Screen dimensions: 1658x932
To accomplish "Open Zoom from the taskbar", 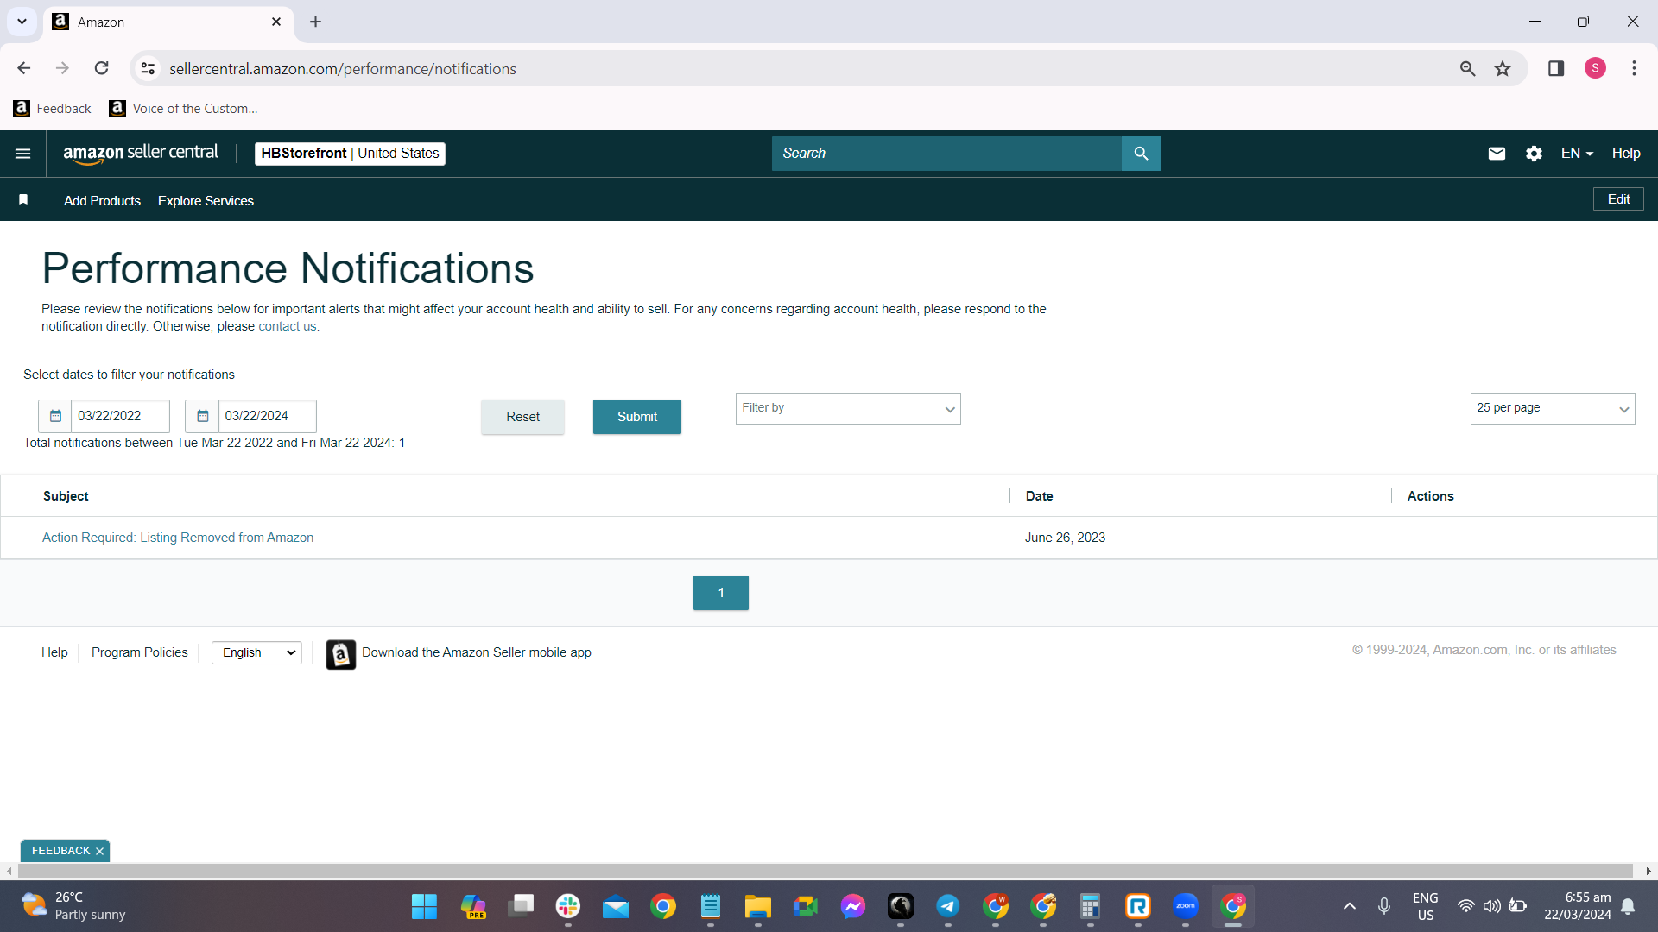I will [x=1186, y=906].
